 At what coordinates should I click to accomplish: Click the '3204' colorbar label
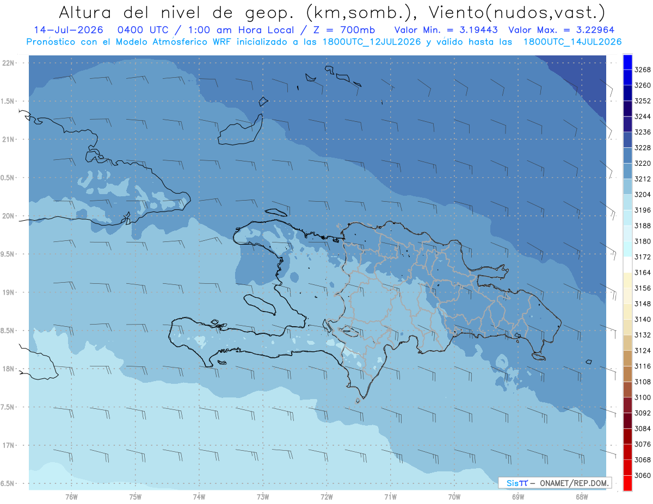643,195
